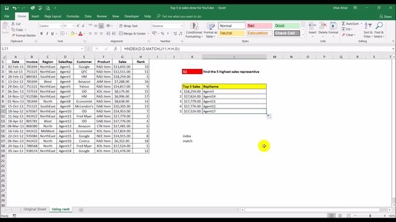396x222 pixels.
Task: Switch to Page Layout view icon
Action: point(340,216)
